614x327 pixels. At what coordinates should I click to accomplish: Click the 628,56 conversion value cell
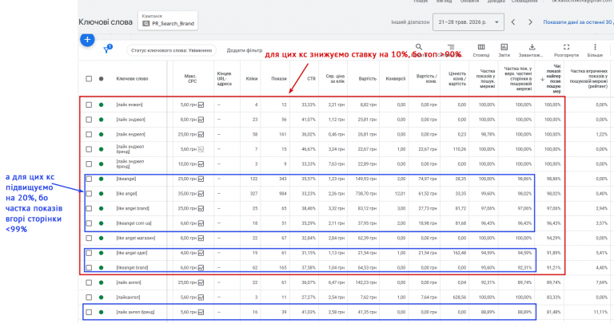[459, 297]
